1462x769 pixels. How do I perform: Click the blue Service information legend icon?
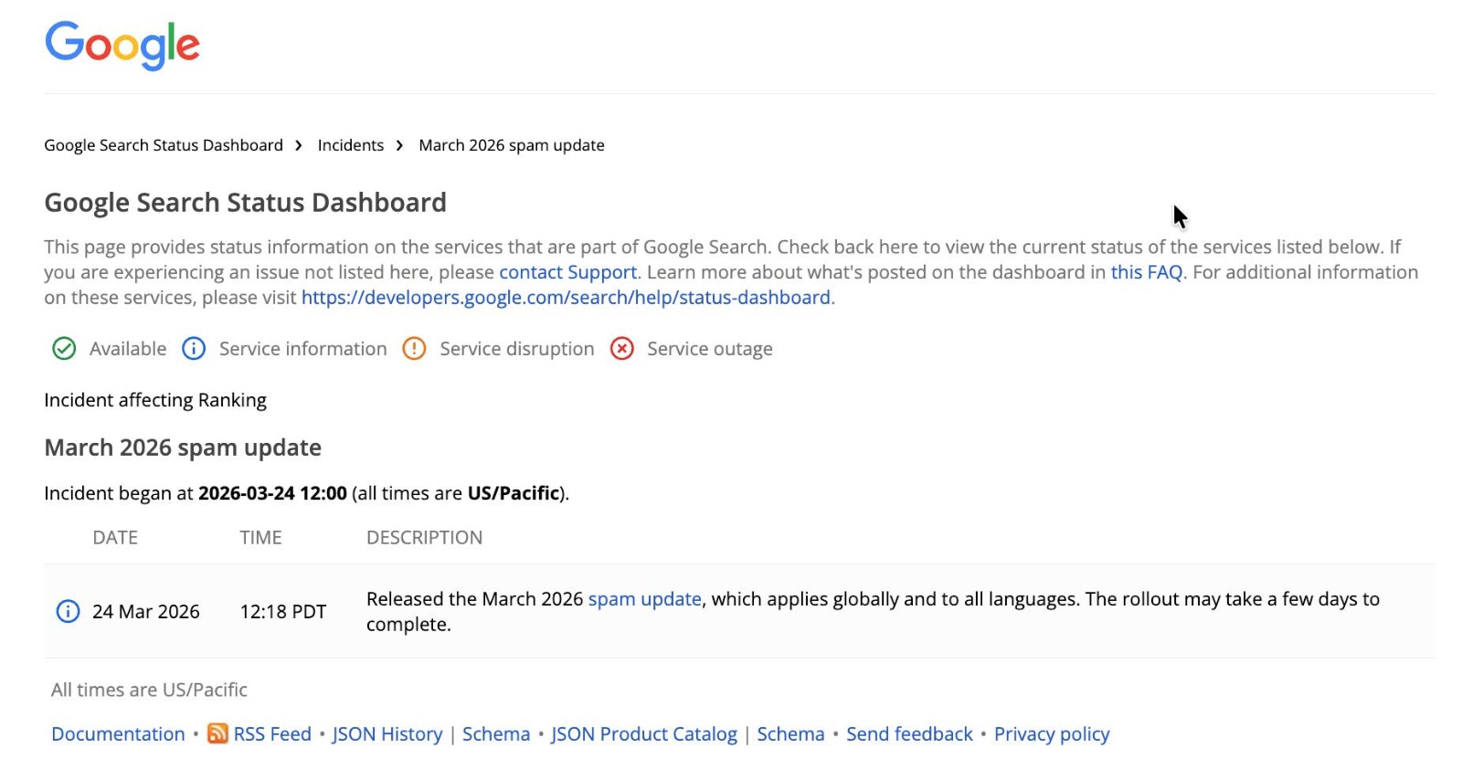click(194, 349)
